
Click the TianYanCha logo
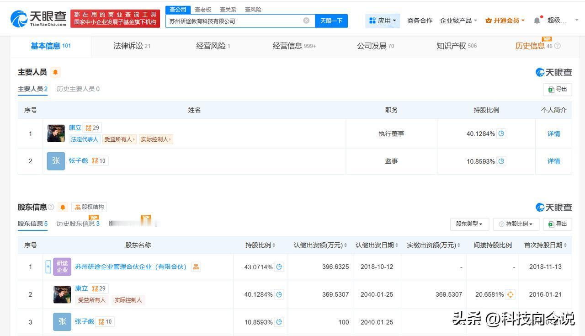point(38,19)
